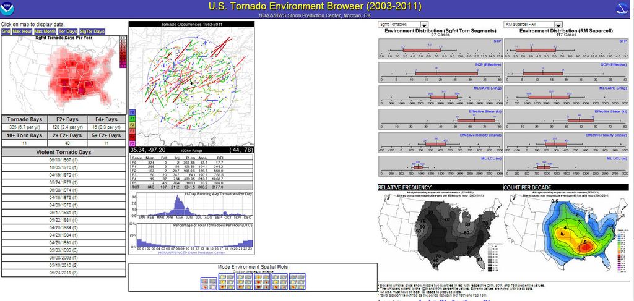634x301 pixels.
Task: Click the 5+ F2+ Days header cell
Action: click(106, 135)
